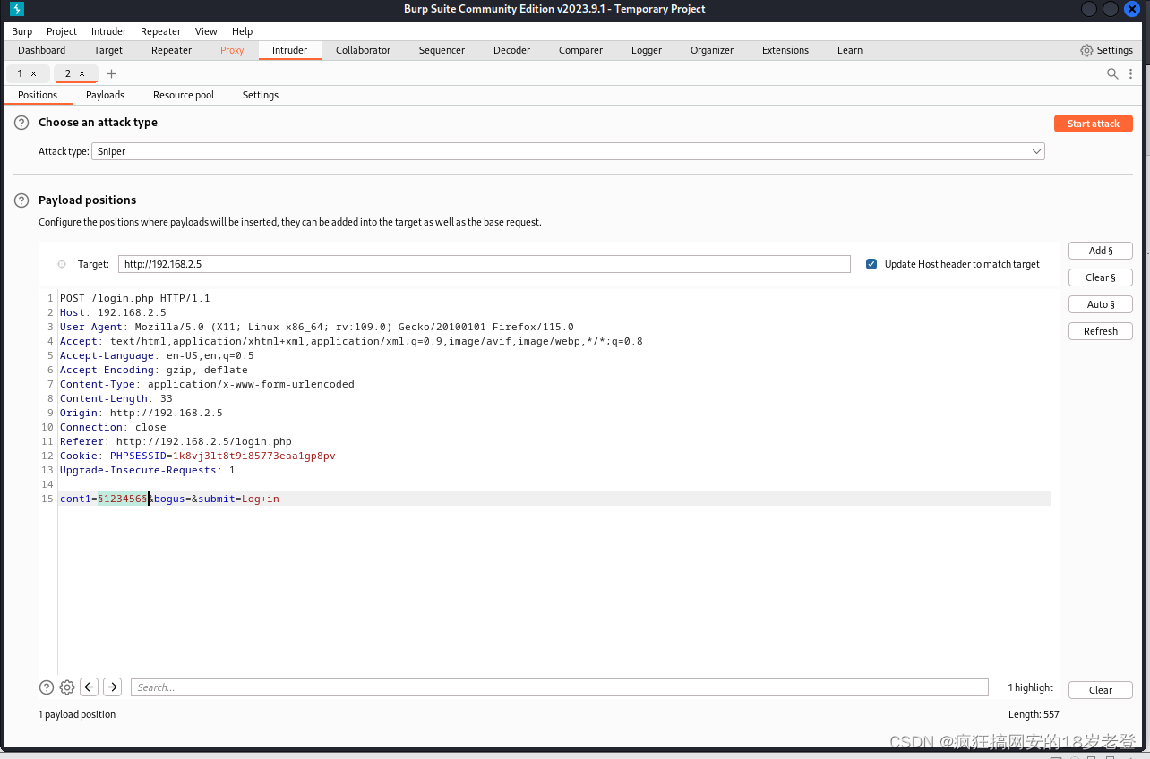This screenshot has height=759, width=1150.
Task: Click in the Target URL field
Action: coord(485,264)
